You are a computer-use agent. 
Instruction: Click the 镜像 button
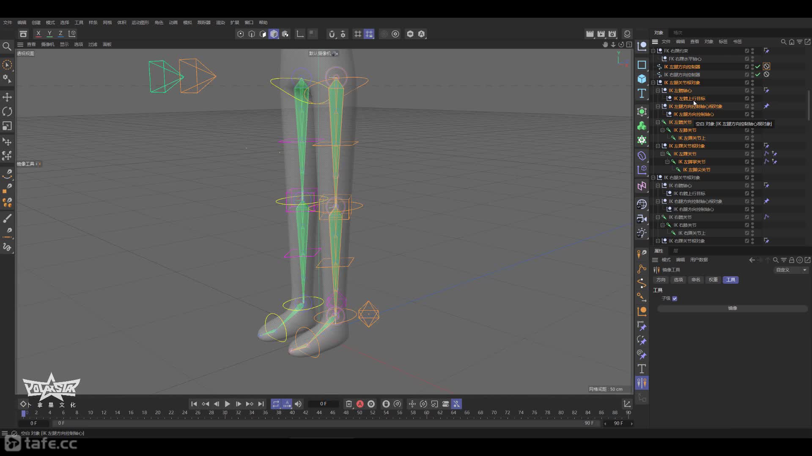[x=732, y=308]
